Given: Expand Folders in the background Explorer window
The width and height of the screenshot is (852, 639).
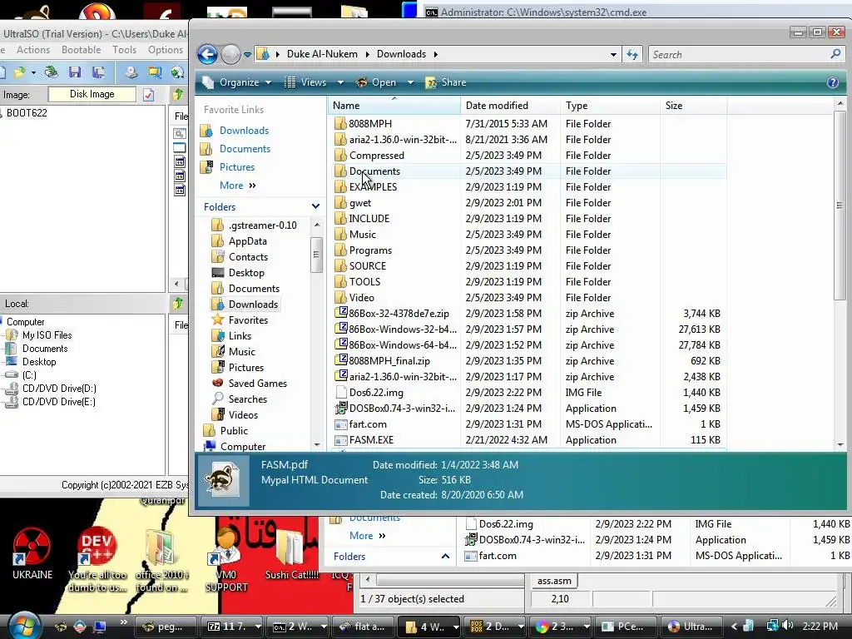Looking at the screenshot, I should click(x=446, y=556).
